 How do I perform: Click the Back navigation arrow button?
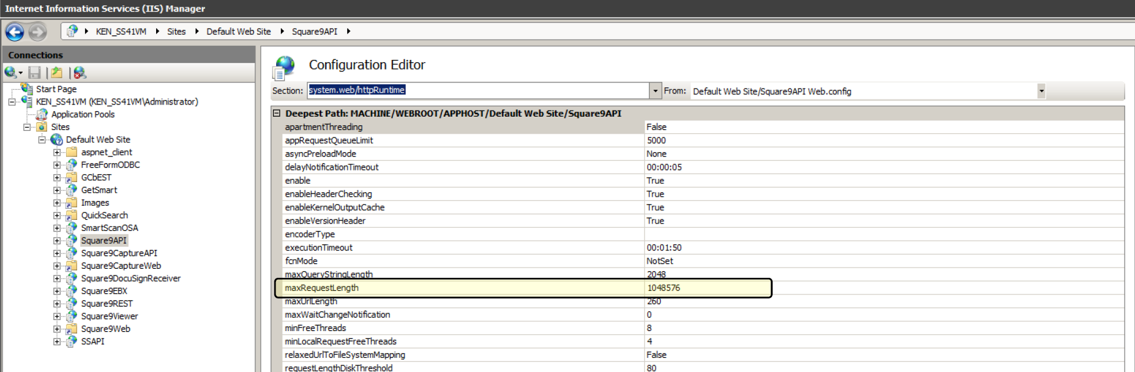click(15, 32)
